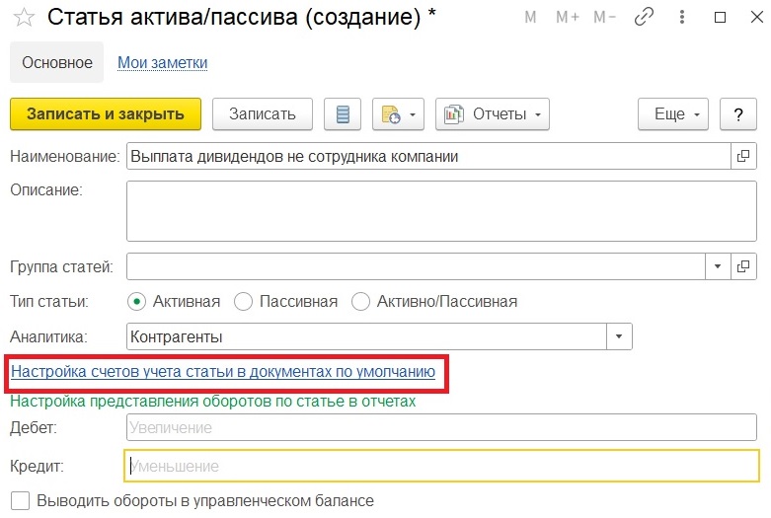
Task: Click the M memory button
Action: coord(530,17)
